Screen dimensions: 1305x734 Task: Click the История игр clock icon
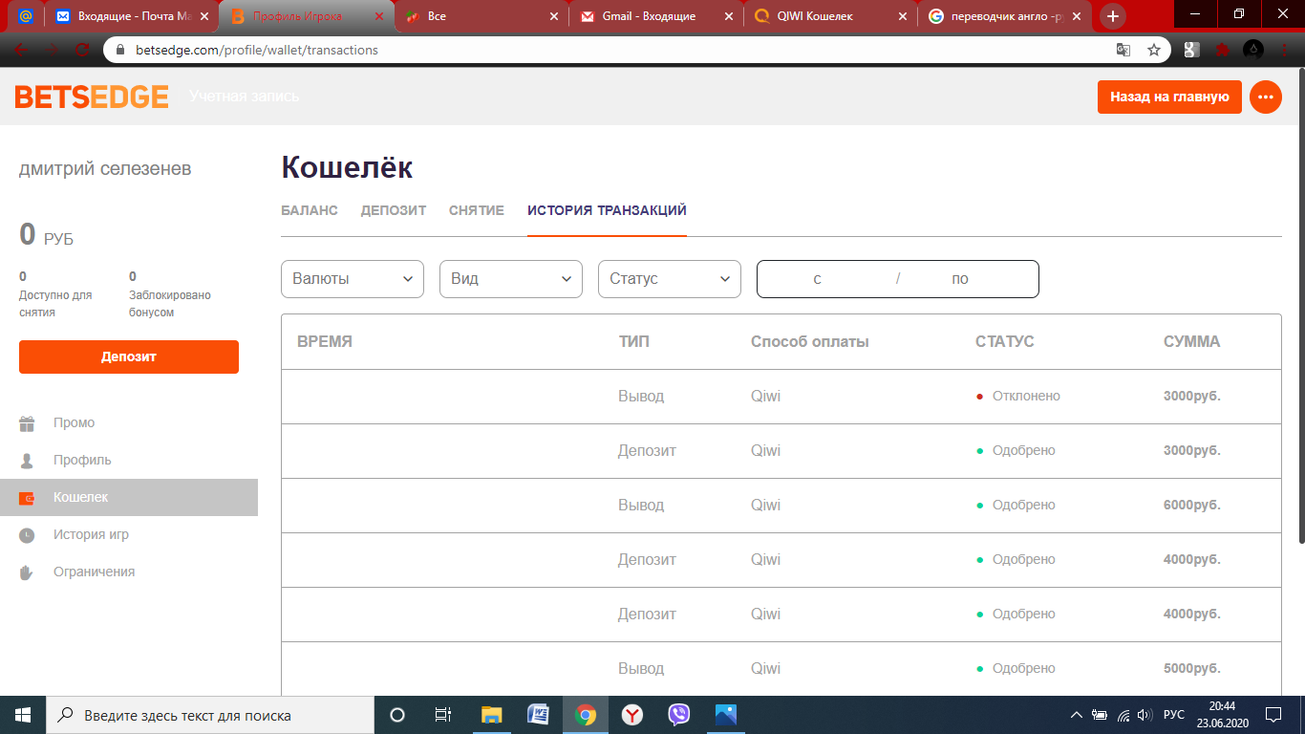click(27, 535)
